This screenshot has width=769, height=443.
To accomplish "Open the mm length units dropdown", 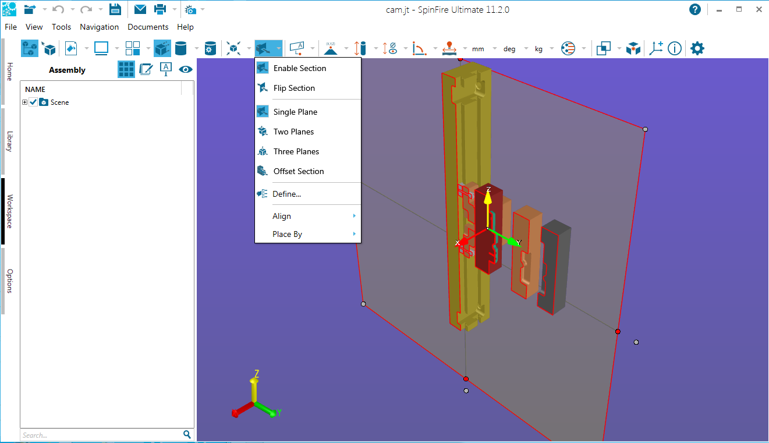I will click(x=478, y=49).
